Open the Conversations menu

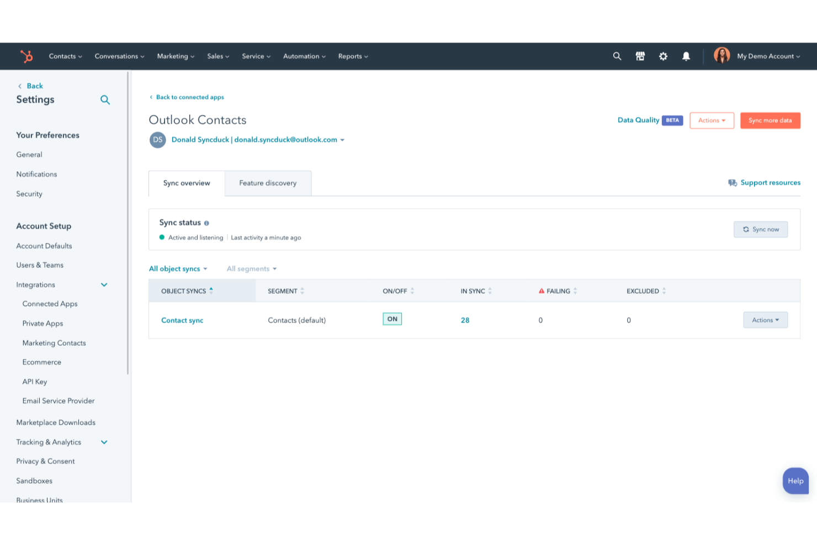click(x=119, y=56)
